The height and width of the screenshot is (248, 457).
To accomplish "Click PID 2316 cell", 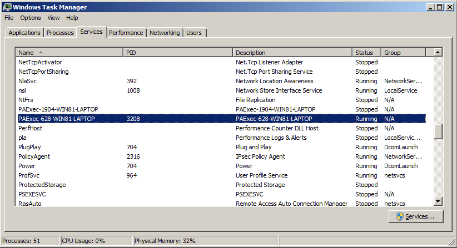I will coord(133,156).
